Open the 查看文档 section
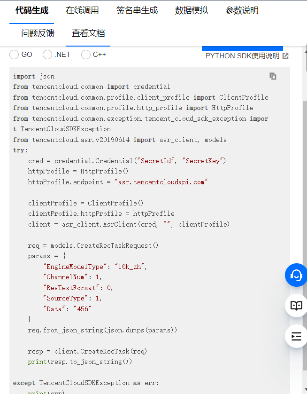Viewport: 307px width, 394px height. (x=87, y=33)
